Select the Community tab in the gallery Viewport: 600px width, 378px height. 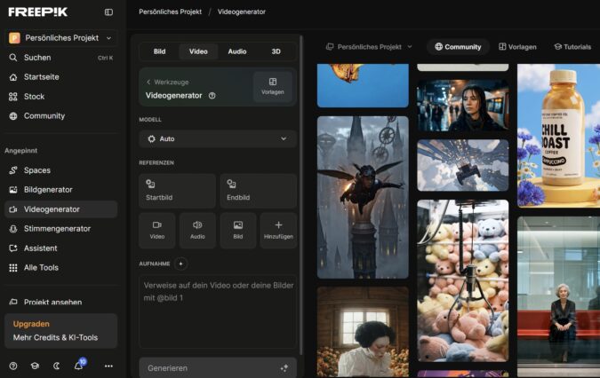click(458, 46)
